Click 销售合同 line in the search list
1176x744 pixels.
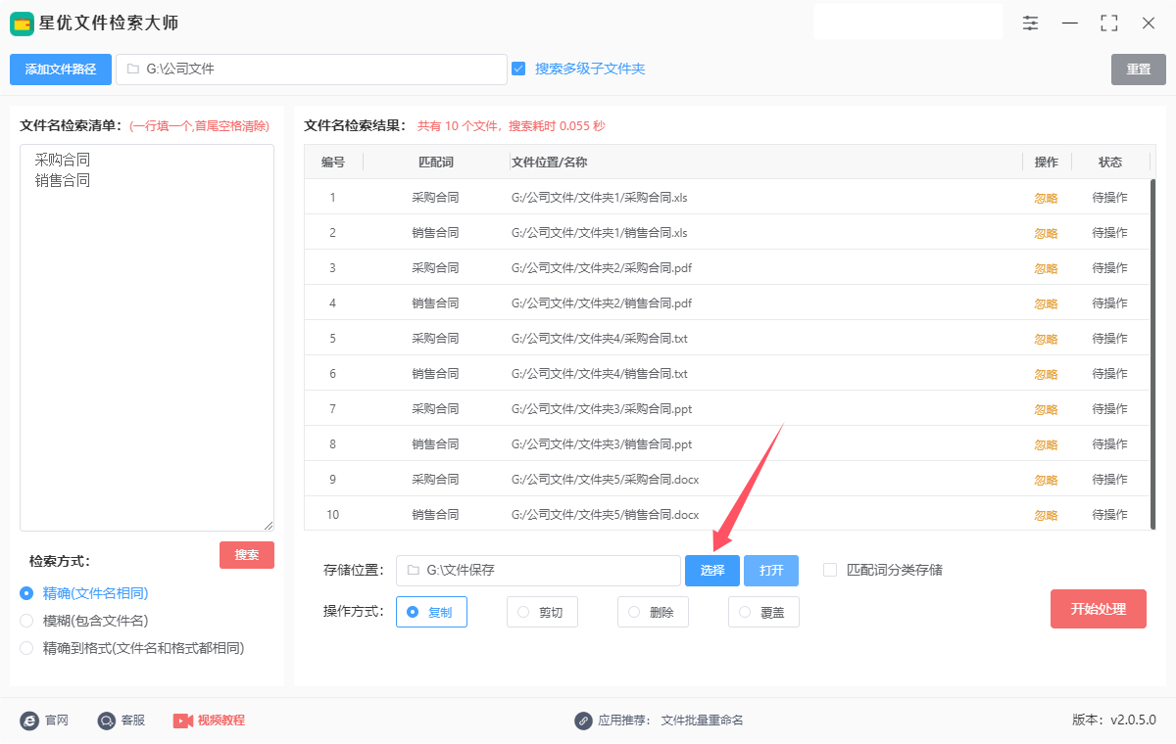[x=63, y=181]
